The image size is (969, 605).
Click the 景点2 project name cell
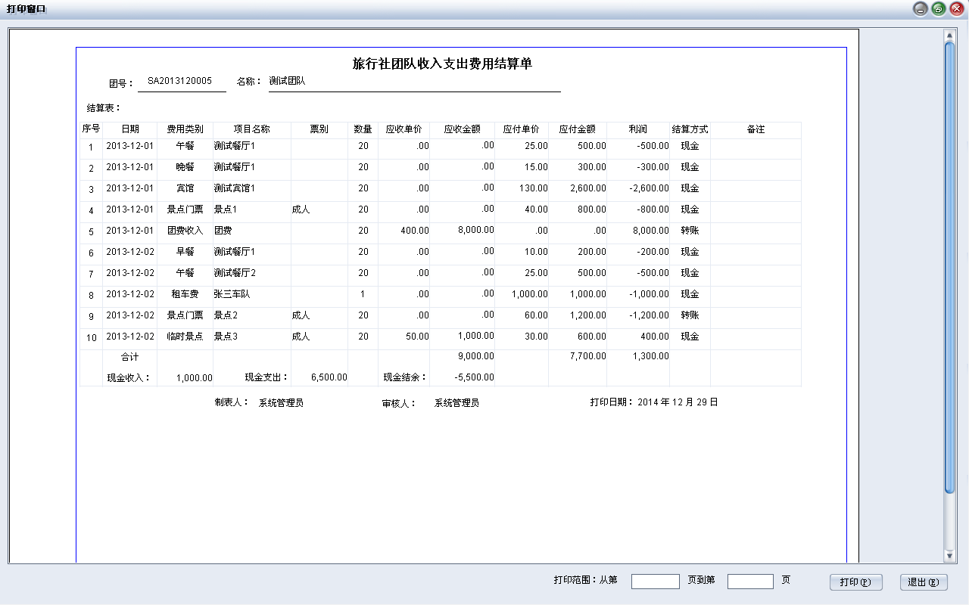point(226,315)
